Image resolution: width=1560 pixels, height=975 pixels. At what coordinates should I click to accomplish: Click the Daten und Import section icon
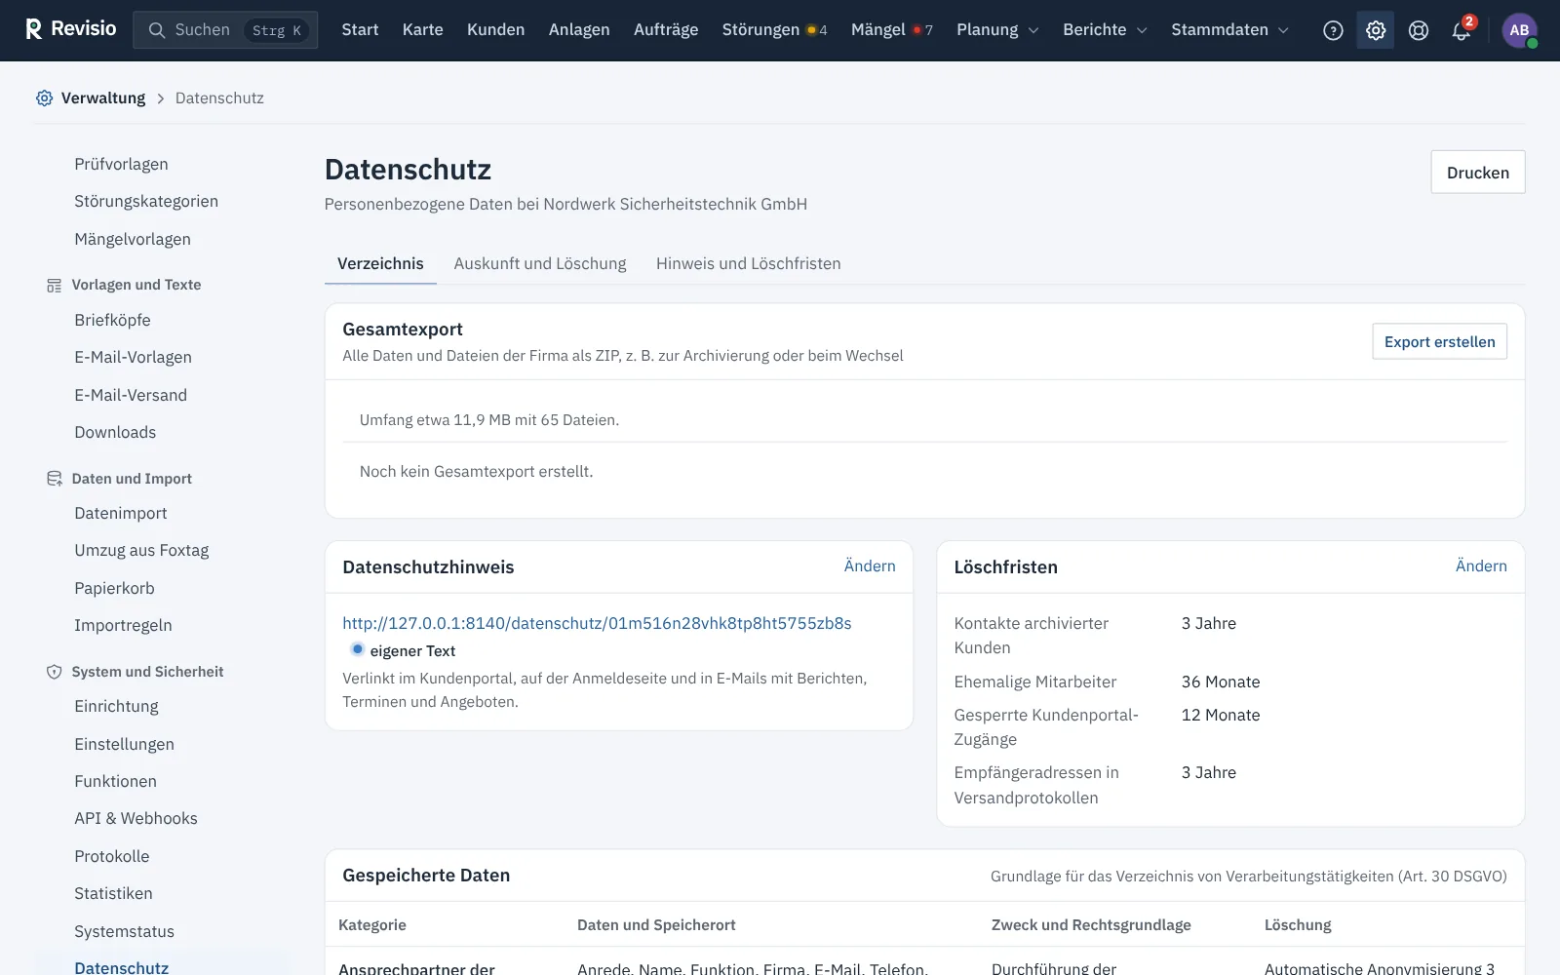54,479
